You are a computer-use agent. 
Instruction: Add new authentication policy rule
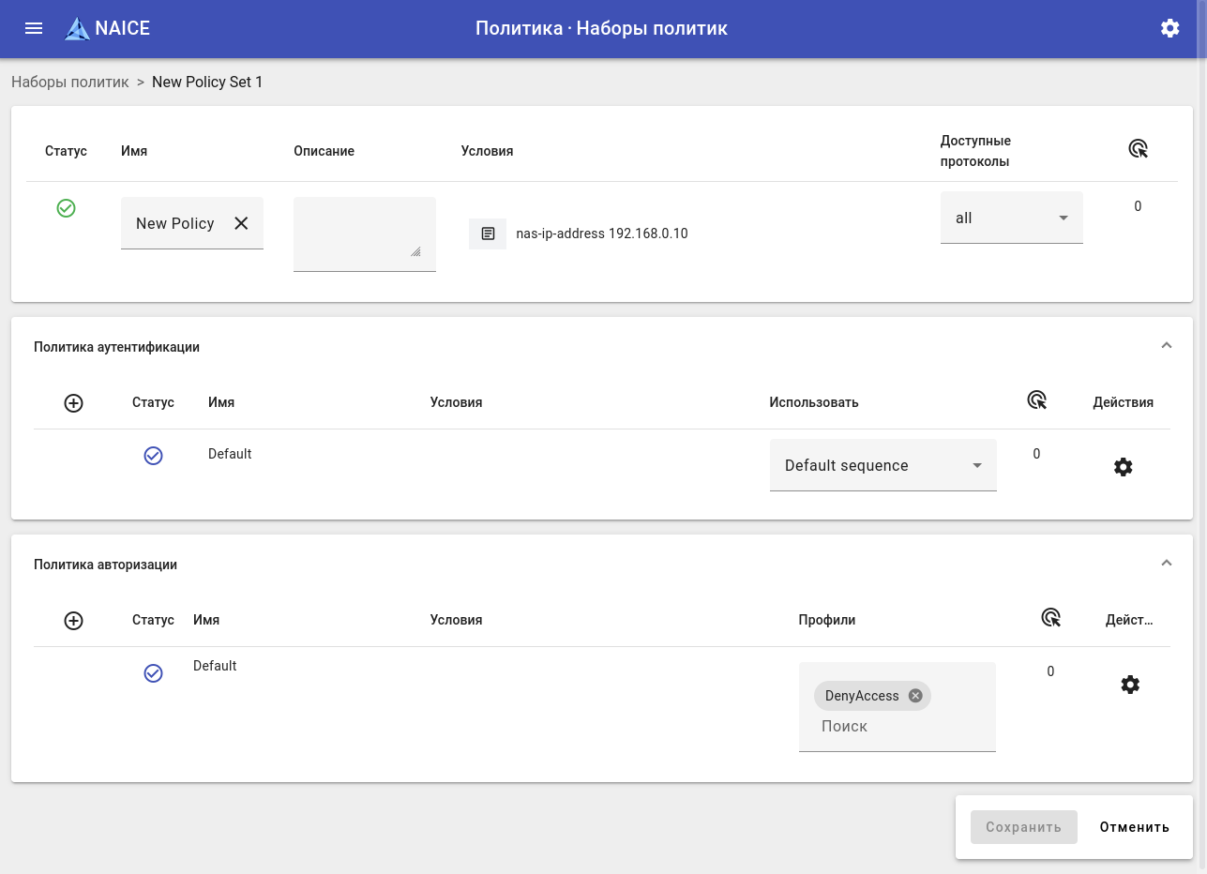(x=74, y=403)
